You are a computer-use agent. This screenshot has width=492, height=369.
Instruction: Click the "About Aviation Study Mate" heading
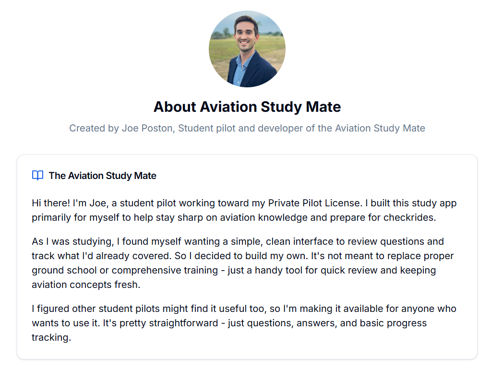(247, 107)
